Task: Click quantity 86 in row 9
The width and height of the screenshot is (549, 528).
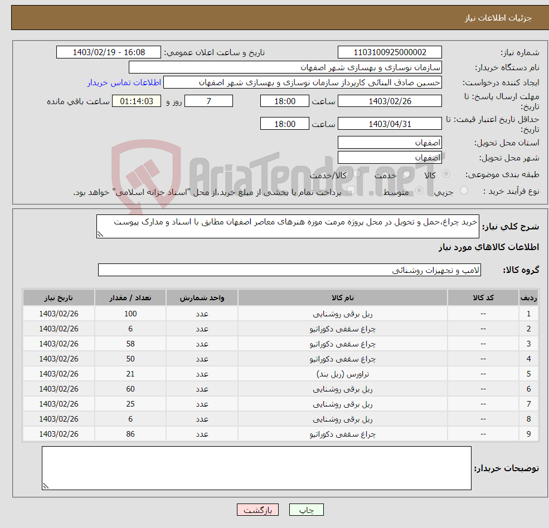Action: (x=130, y=434)
